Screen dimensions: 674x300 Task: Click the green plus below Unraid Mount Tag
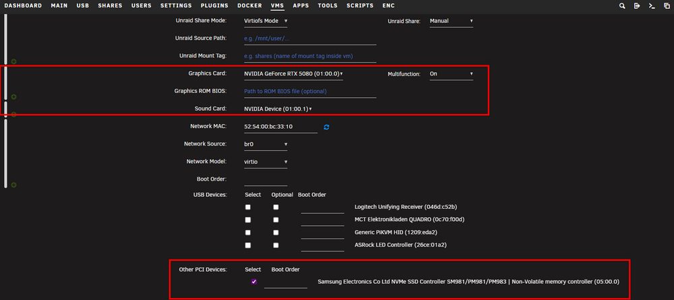coord(13,61)
